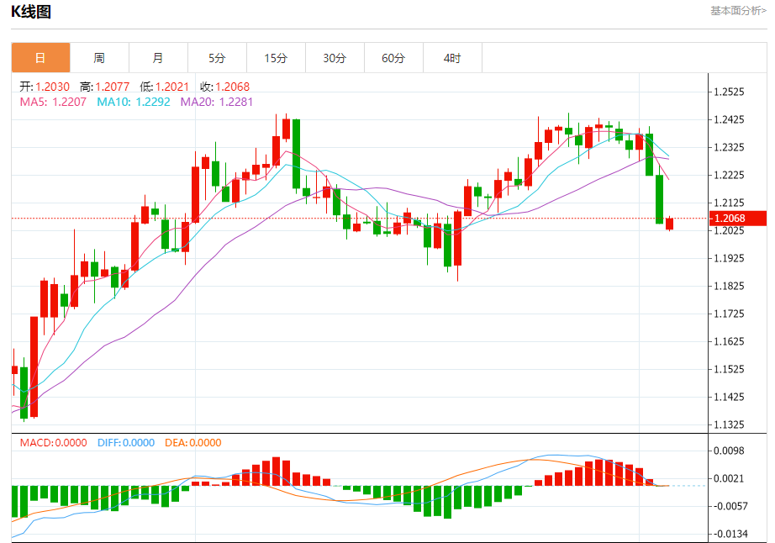775x543 pixels.
Task: Click the tallest red candlestick at far left
Action: (34, 367)
